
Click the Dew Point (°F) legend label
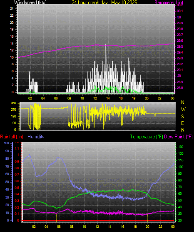coord(178,137)
